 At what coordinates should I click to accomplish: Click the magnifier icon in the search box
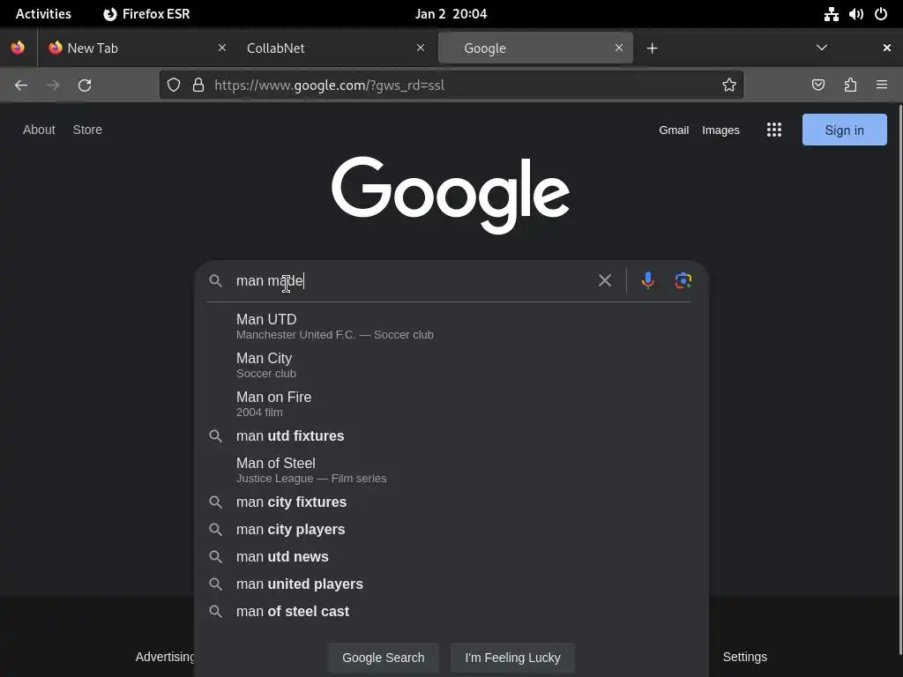215,280
